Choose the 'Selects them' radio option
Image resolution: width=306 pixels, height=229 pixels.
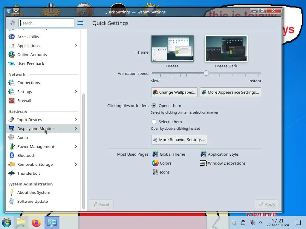click(154, 122)
